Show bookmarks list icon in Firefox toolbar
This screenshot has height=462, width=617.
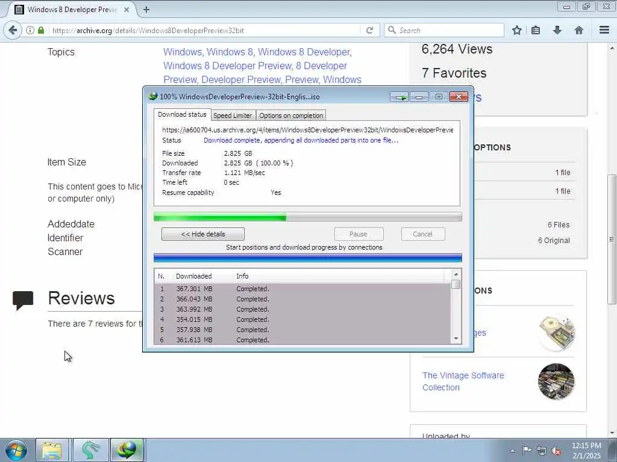[536, 30]
